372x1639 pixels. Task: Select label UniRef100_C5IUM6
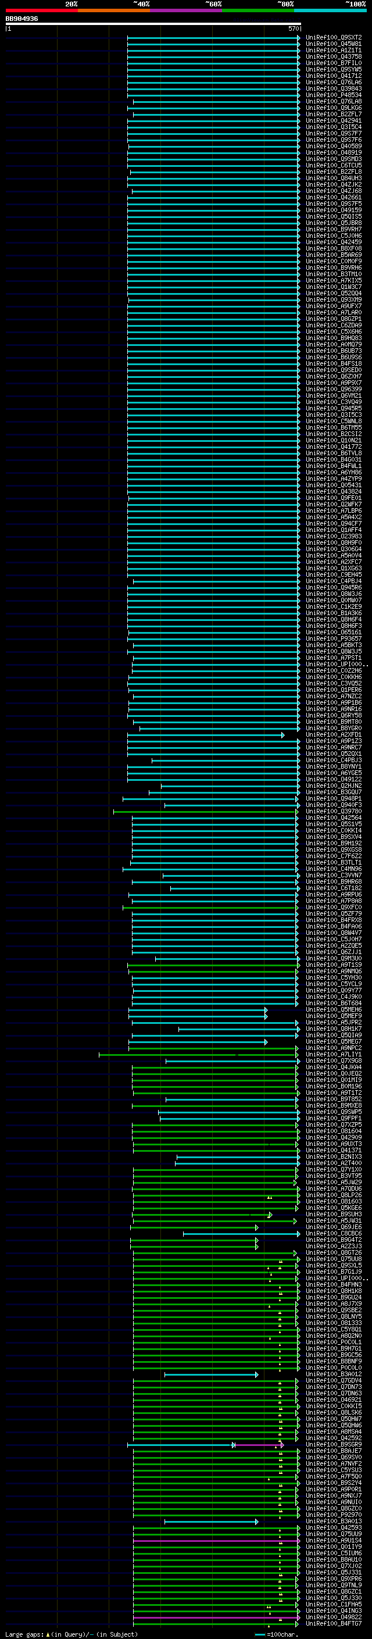pos(334,1554)
